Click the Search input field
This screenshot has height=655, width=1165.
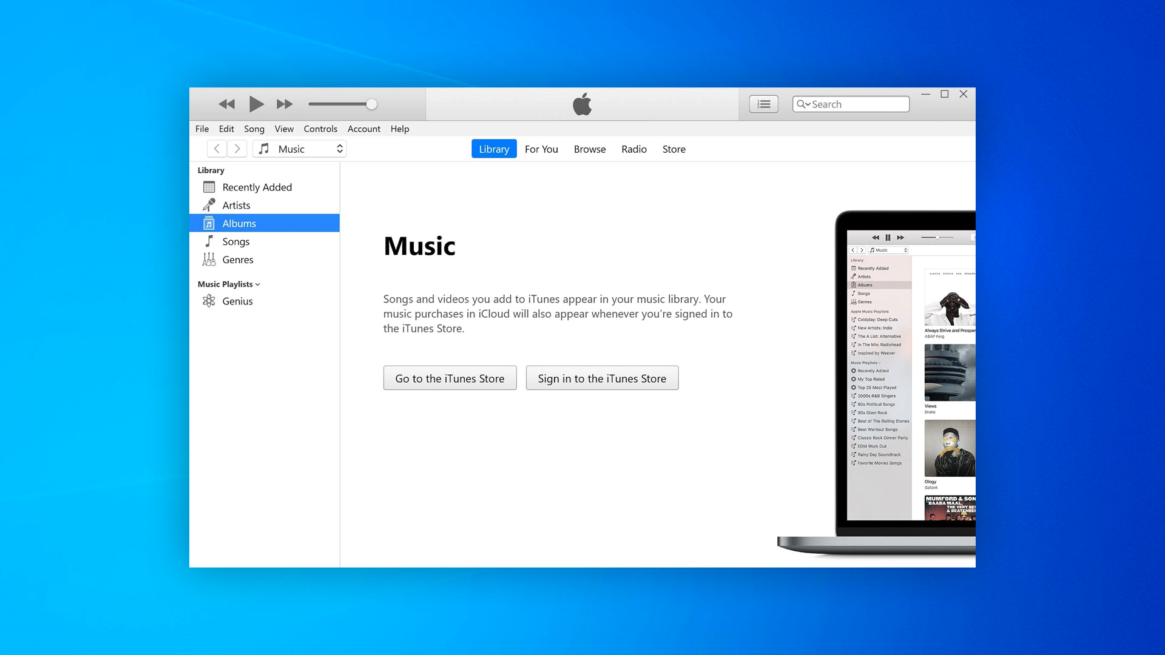(851, 104)
